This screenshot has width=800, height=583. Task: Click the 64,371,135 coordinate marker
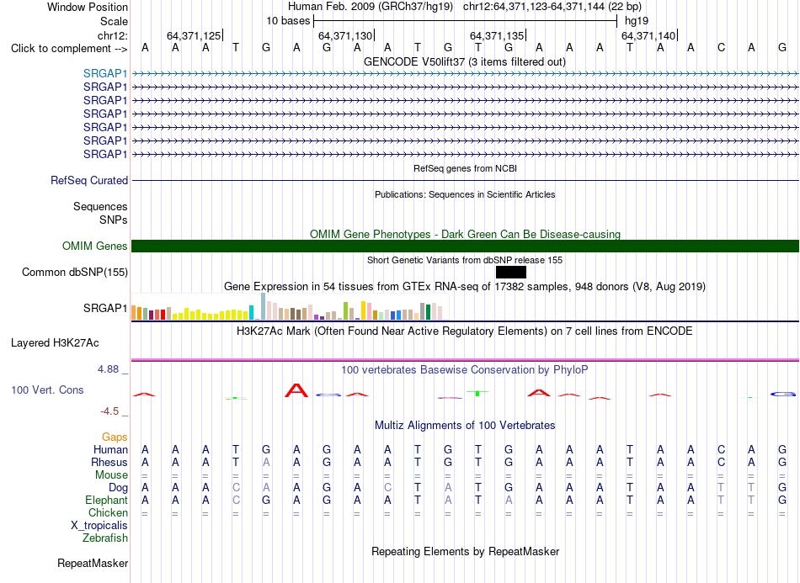(497, 35)
